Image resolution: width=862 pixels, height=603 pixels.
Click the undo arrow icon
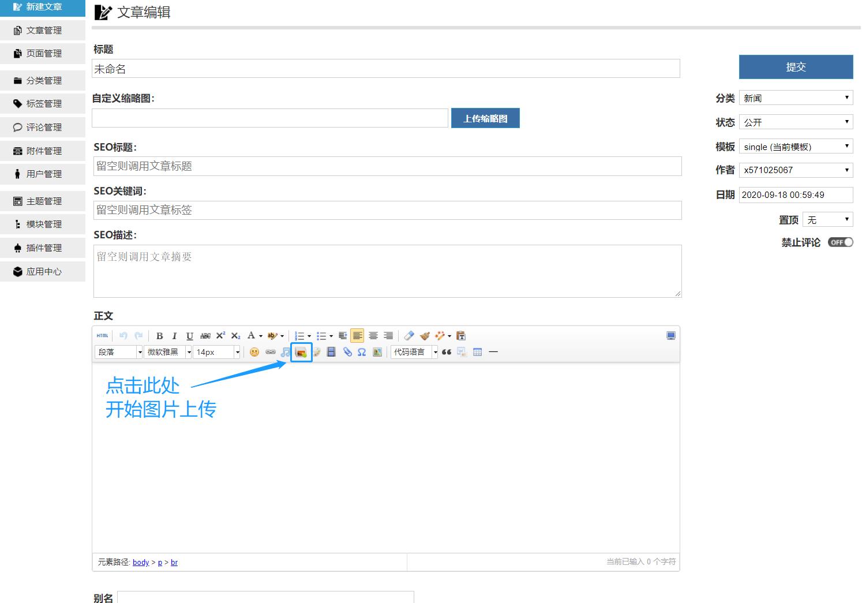(123, 336)
